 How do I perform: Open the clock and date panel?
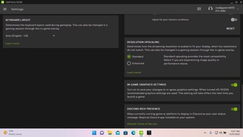coord(235,133)
